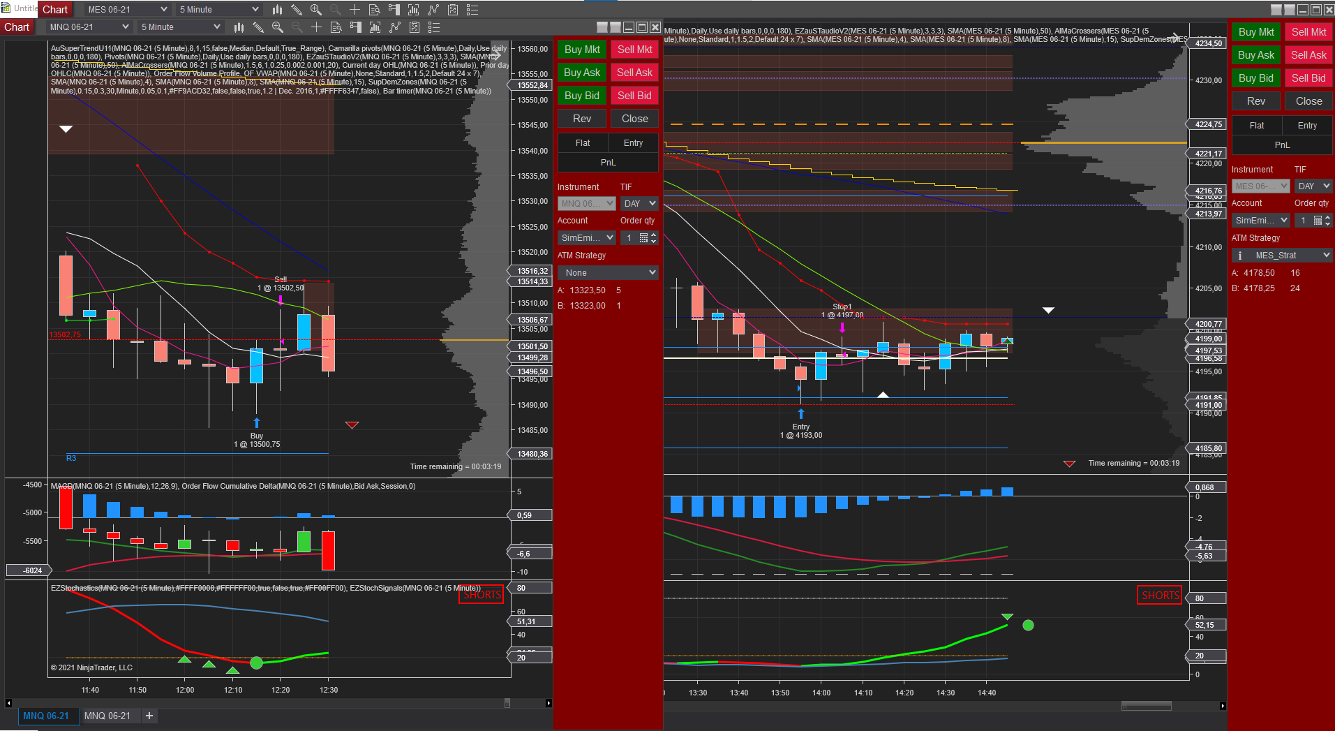Open drawing tools pencil in MNQ chart toolbar
The height and width of the screenshot is (731, 1335).
258,27
